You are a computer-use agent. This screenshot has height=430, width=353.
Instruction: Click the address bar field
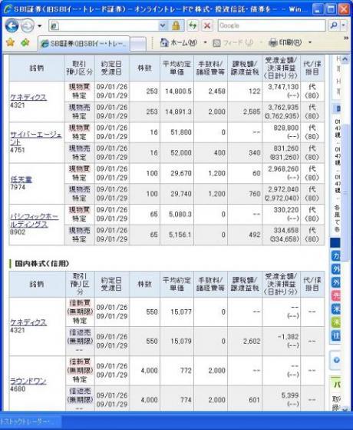pos(104,26)
